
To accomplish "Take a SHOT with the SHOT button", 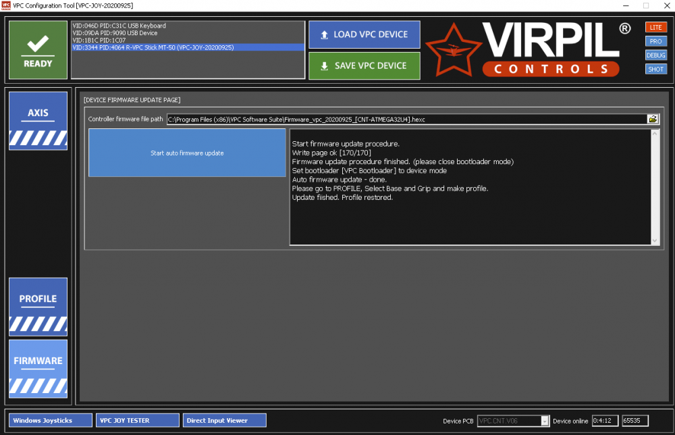I will [x=655, y=69].
